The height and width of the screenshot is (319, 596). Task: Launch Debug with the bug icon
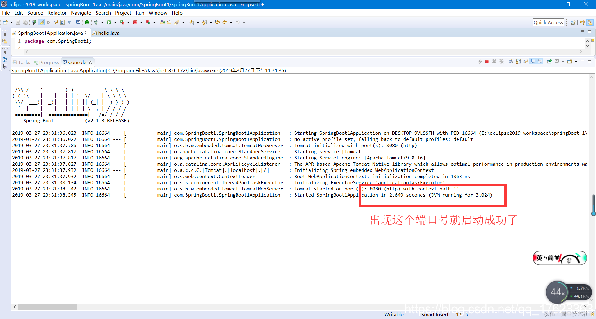(96, 22)
